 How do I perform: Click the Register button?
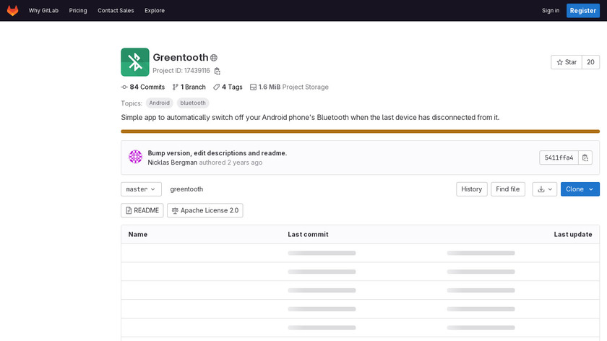click(582, 11)
